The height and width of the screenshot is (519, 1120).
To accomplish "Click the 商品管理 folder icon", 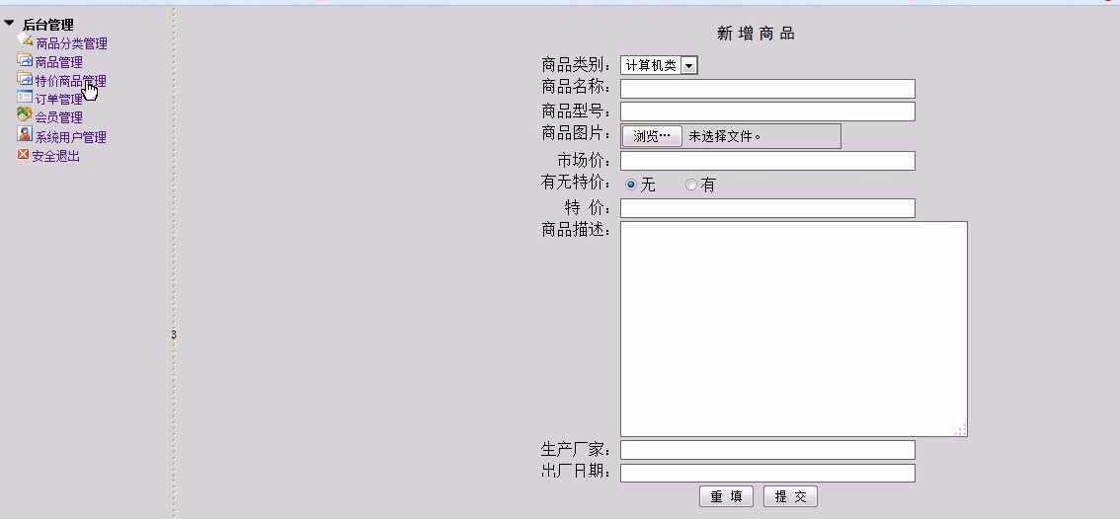I will [x=25, y=59].
